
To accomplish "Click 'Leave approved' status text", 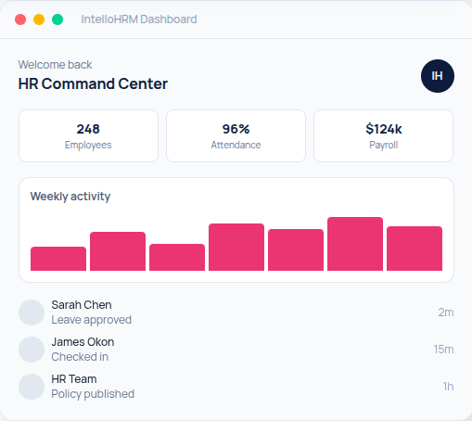I will (92, 320).
